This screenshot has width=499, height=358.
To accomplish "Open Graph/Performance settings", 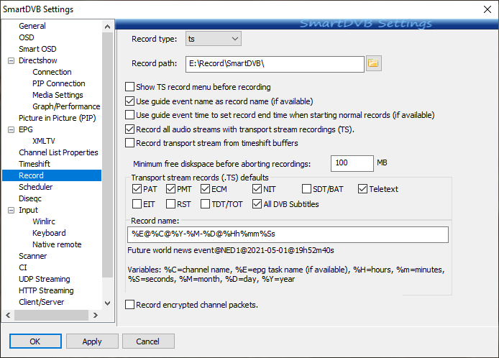I will tap(66, 106).
